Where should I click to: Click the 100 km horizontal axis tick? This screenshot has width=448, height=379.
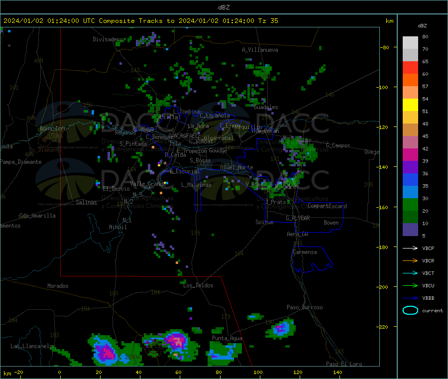[258, 373]
